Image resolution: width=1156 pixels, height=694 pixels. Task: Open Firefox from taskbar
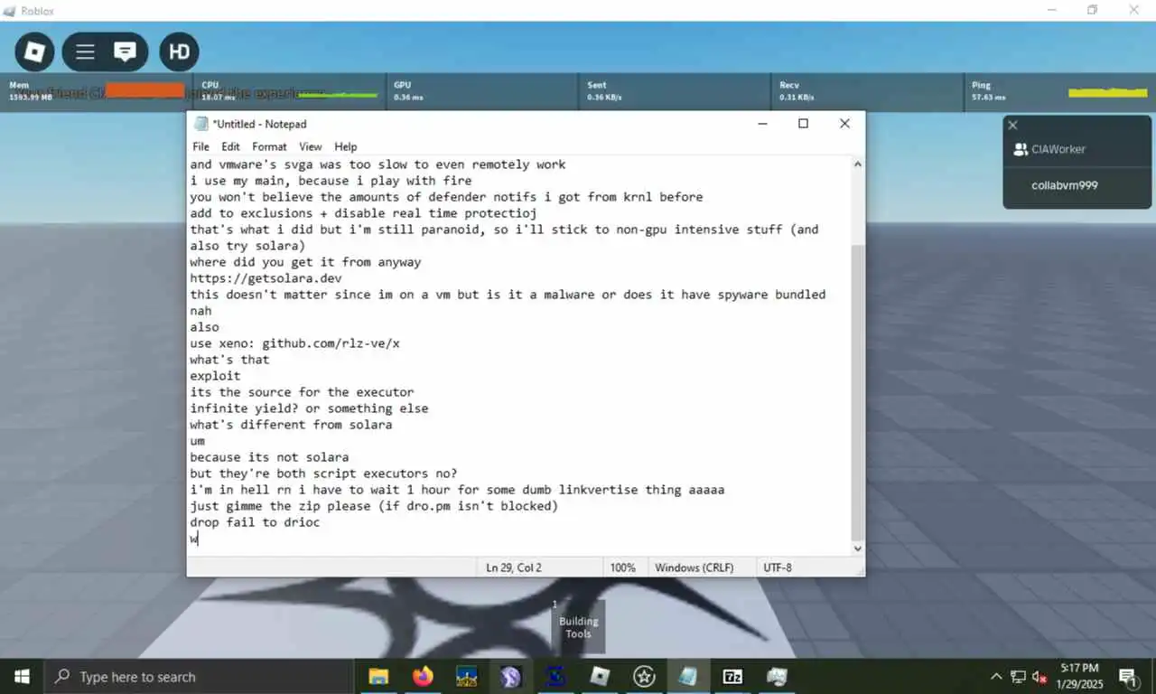(x=423, y=676)
